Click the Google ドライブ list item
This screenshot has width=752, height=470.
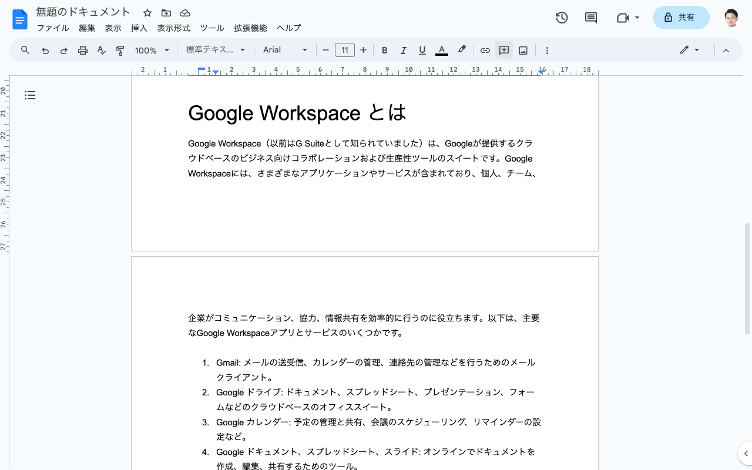pyautogui.click(x=375, y=399)
